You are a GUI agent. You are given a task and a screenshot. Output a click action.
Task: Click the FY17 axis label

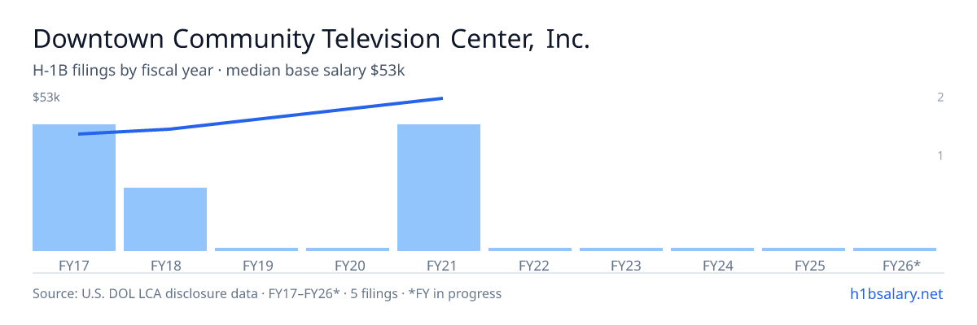74,266
